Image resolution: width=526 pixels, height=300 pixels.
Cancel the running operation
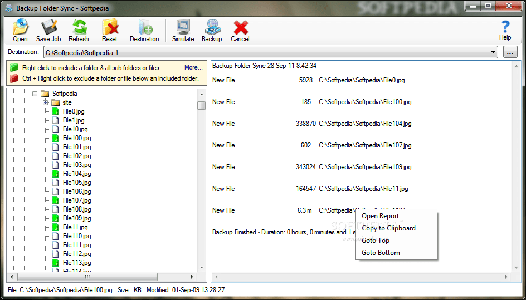(x=240, y=31)
